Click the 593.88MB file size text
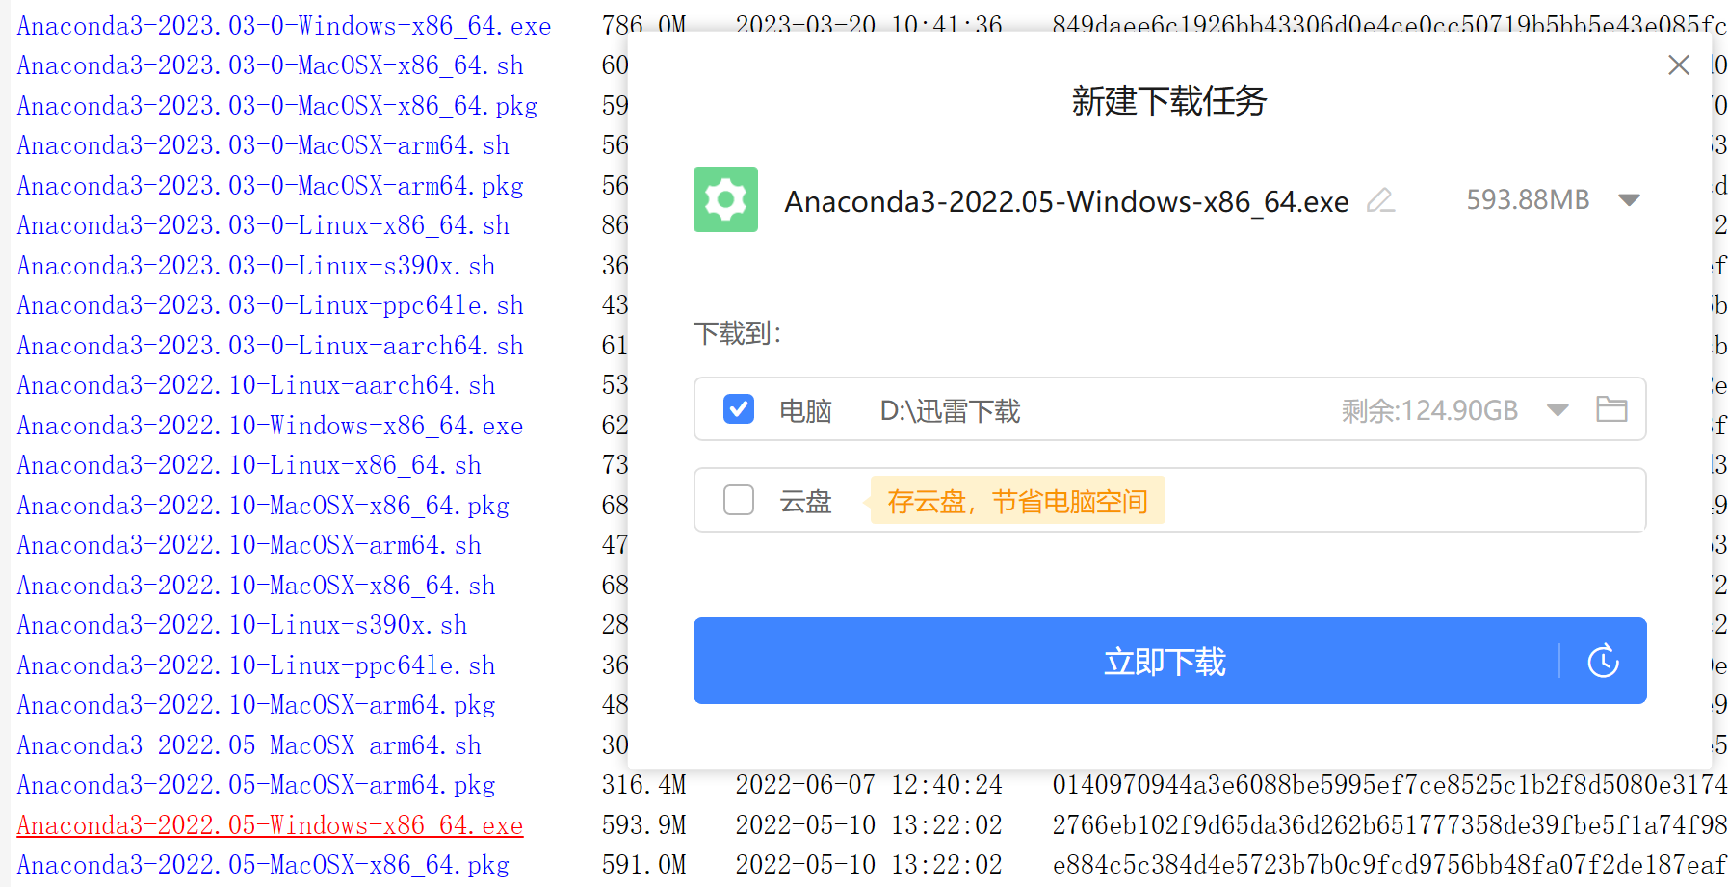The image size is (1728, 887). [x=1528, y=199]
